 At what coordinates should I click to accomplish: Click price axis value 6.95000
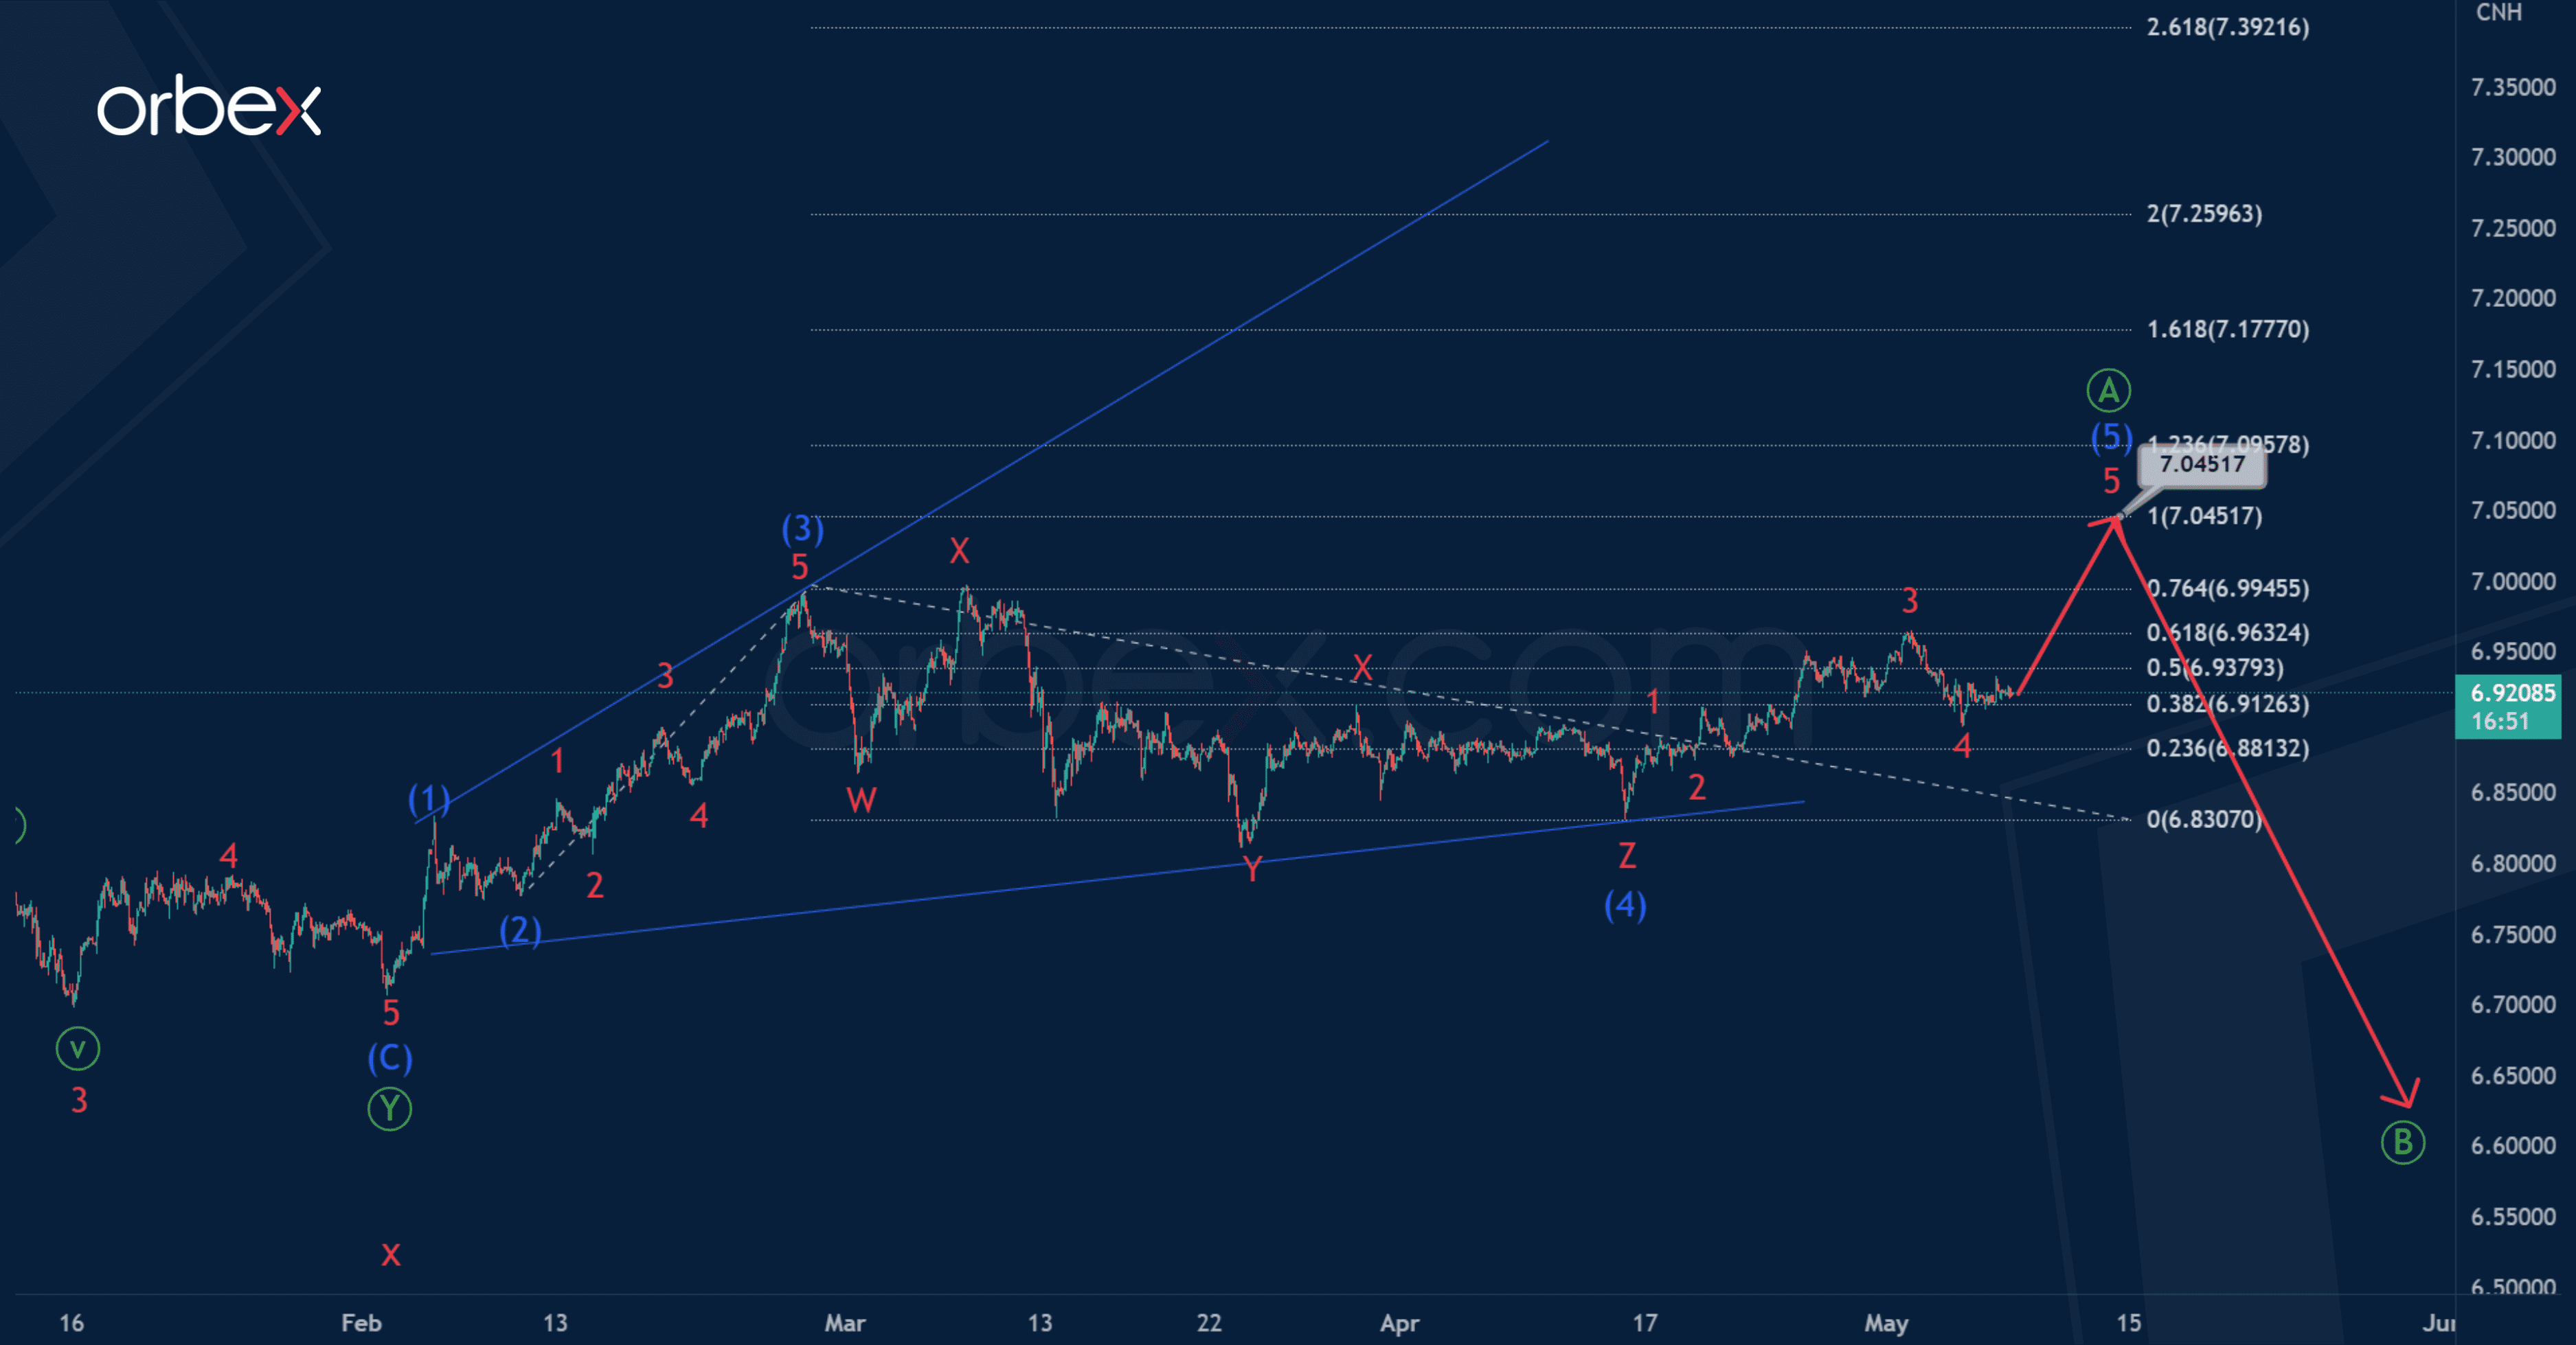coord(2513,652)
